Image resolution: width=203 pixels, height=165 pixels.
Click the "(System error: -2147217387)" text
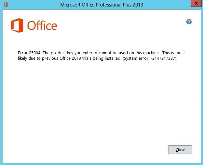149,58
